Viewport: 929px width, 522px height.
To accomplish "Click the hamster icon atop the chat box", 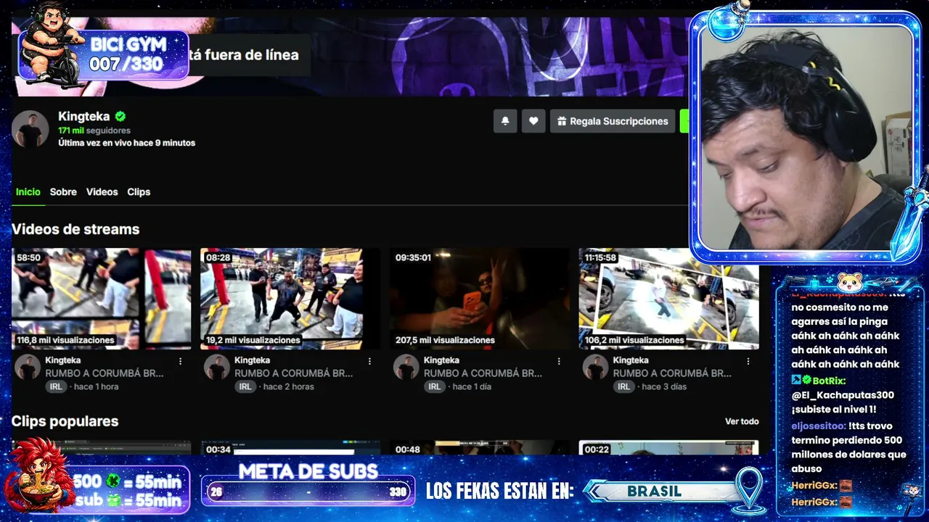I will pyautogui.click(x=849, y=281).
